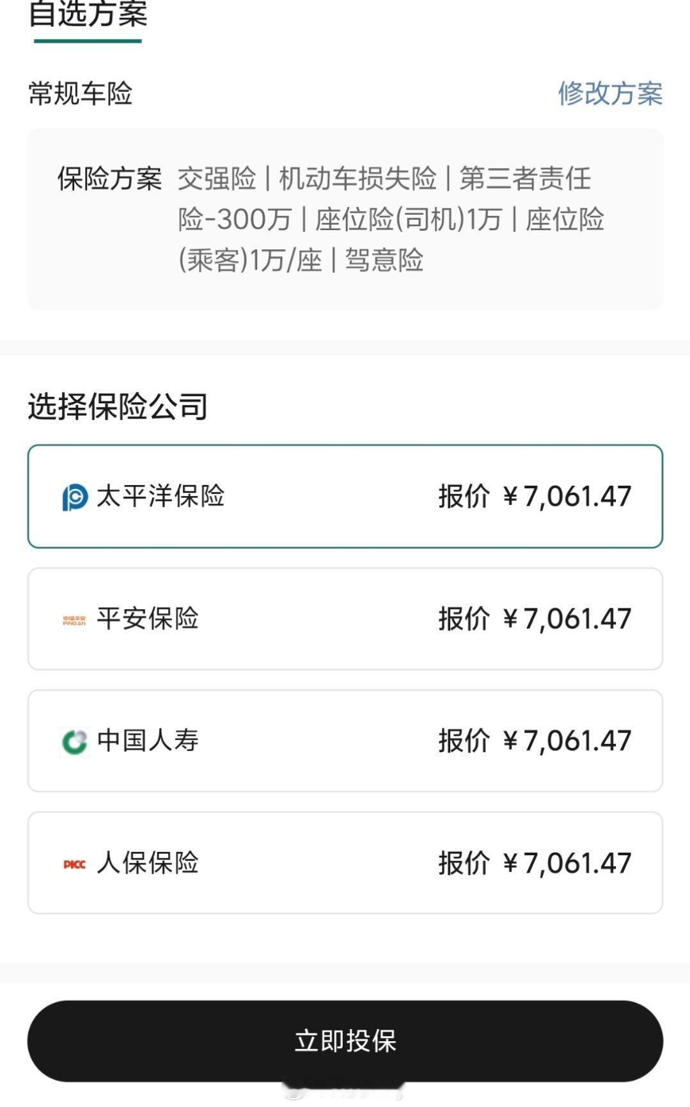690x1107 pixels.
Task: Tap the 中国人寿 green logo icon
Action: point(74,741)
